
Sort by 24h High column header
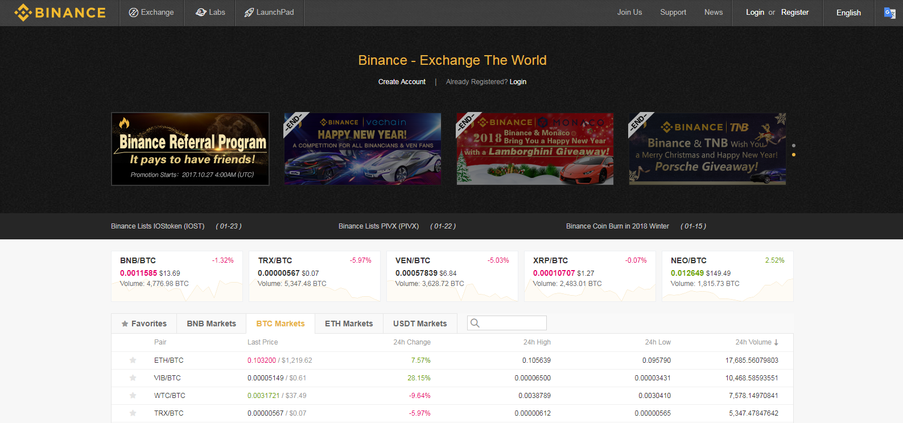(x=537, y=342)
